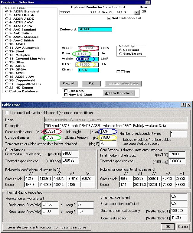Image resolution: width=193 pixels, height=233 pixels.
Task: Click Outer Strands final modulus field 64000
Action: click(x=70, y=154)
